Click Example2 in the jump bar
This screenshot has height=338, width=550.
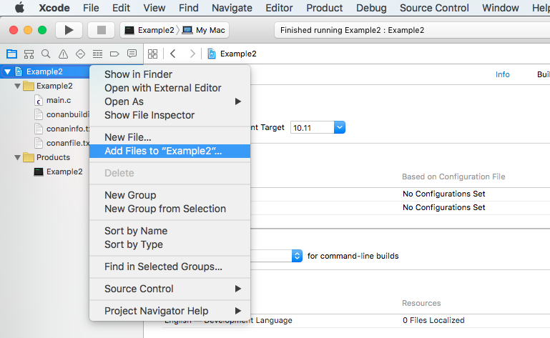(238, 54)
